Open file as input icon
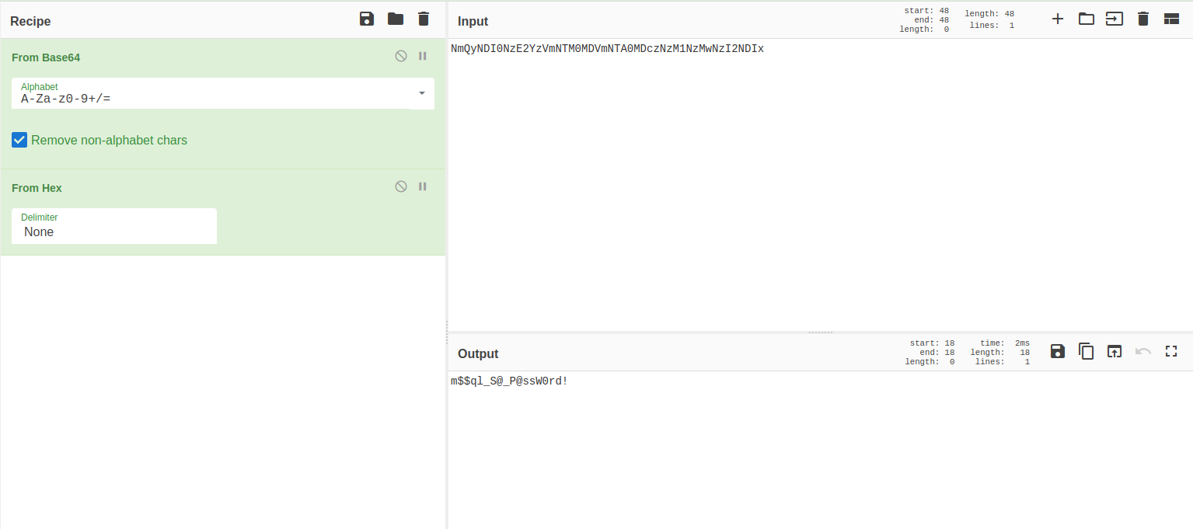The image size is (1193, 529). point(1115,19)
